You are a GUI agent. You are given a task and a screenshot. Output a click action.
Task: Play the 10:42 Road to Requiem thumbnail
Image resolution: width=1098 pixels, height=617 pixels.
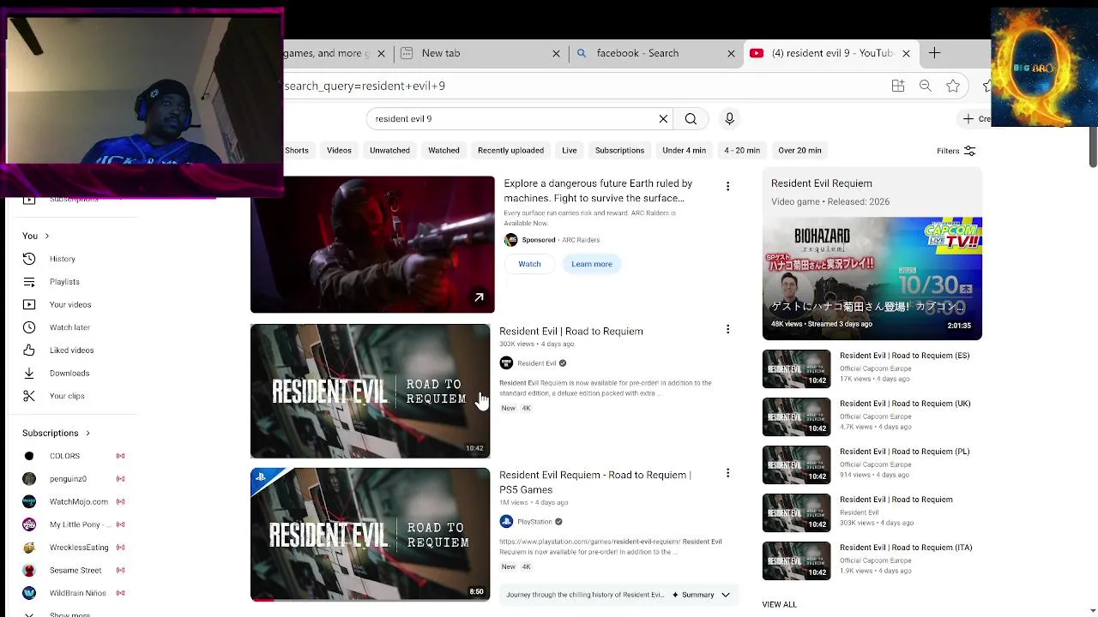(370, 391)
